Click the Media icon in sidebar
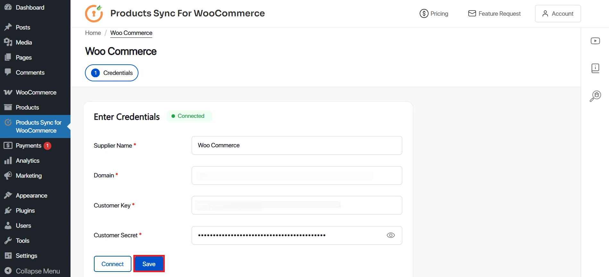609x277 pixels. point(8,42)
